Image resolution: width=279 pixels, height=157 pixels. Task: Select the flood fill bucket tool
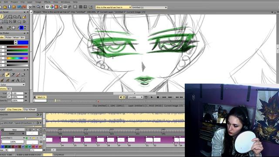click(24, 17)
